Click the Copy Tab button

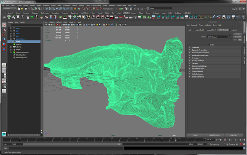[x=233, y=135]
